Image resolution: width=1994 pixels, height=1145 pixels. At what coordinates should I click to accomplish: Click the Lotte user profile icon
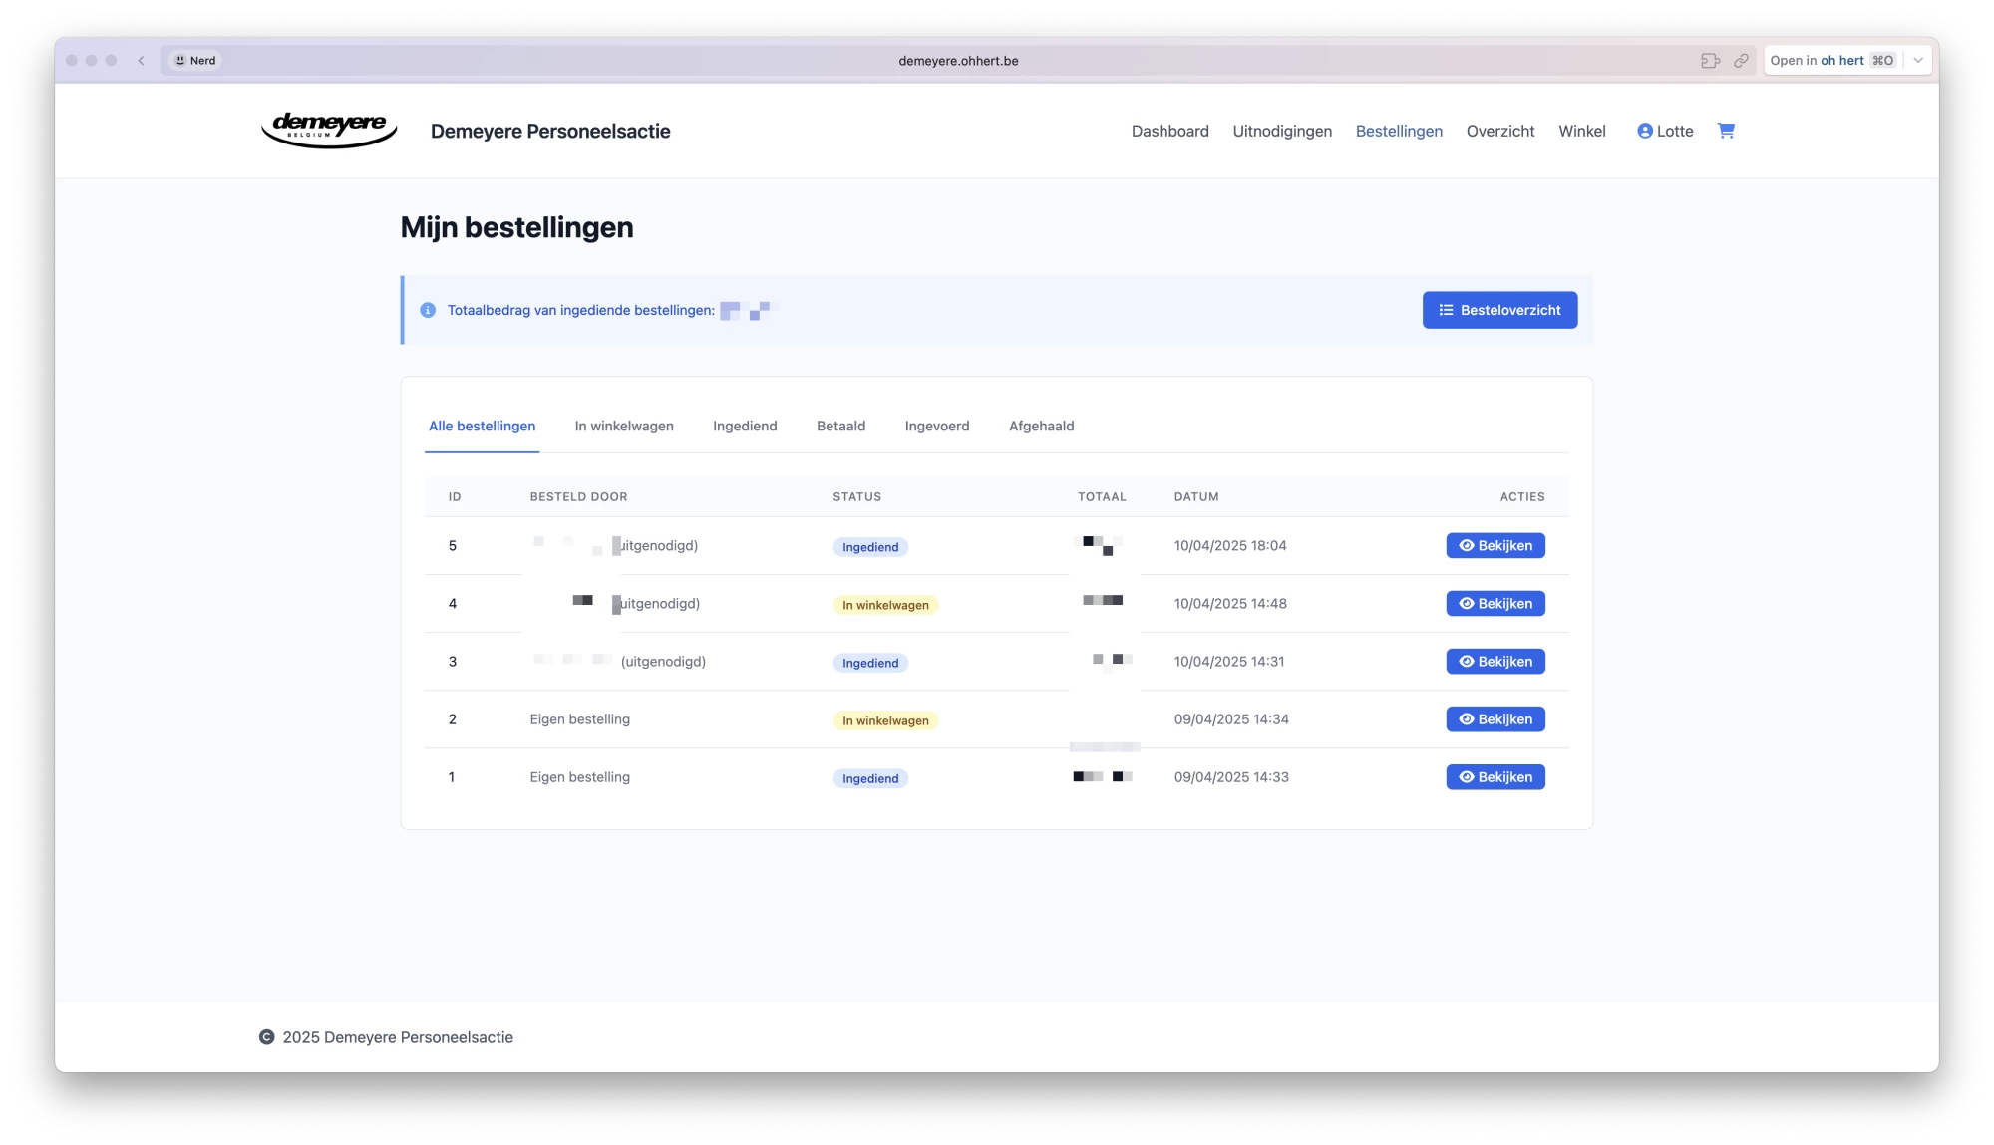tap(1645, 131)
